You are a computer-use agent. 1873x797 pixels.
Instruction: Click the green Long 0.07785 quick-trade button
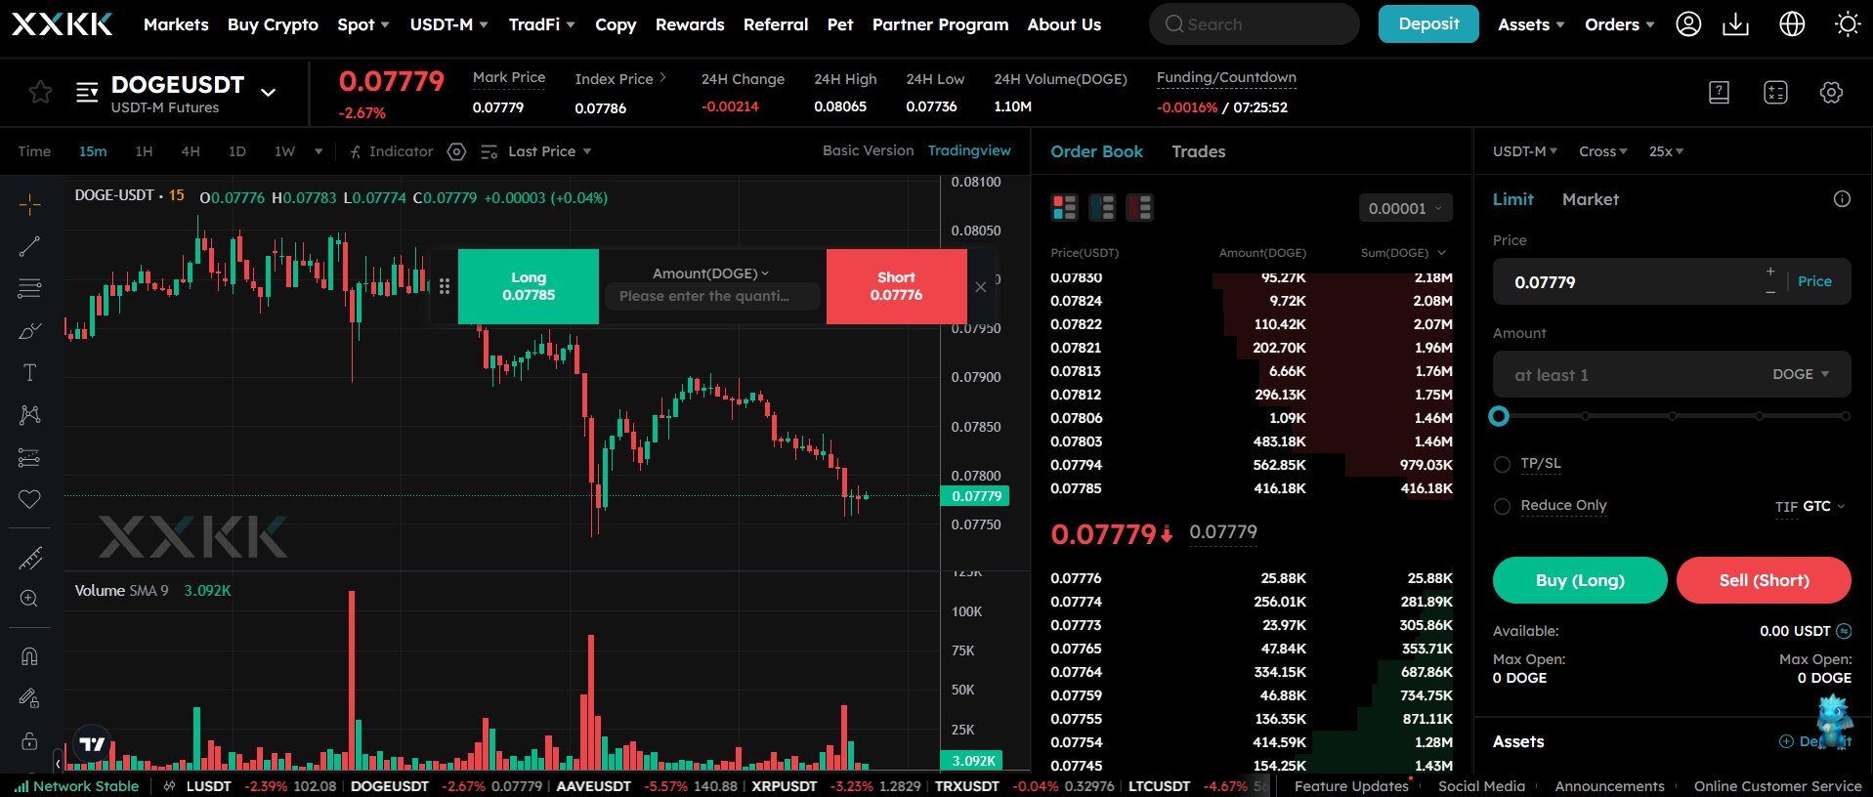[529, 286]
